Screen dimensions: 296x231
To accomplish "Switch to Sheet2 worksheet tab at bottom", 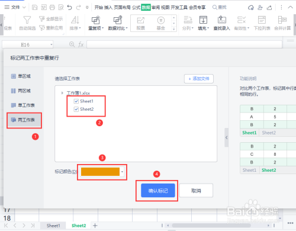I will [79, 226].
